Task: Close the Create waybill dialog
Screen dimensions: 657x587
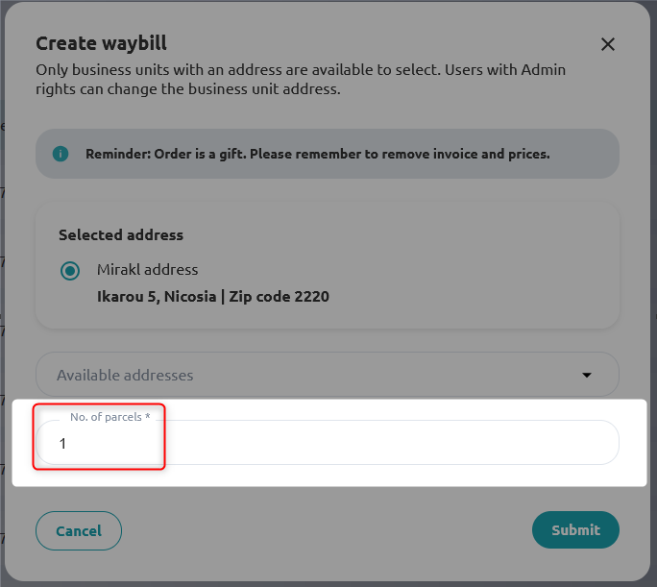Action: pos(607,44)
